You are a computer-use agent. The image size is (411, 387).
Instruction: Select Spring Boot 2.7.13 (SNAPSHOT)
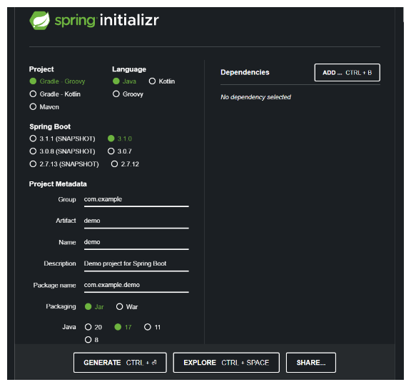(x=64, y=164)
